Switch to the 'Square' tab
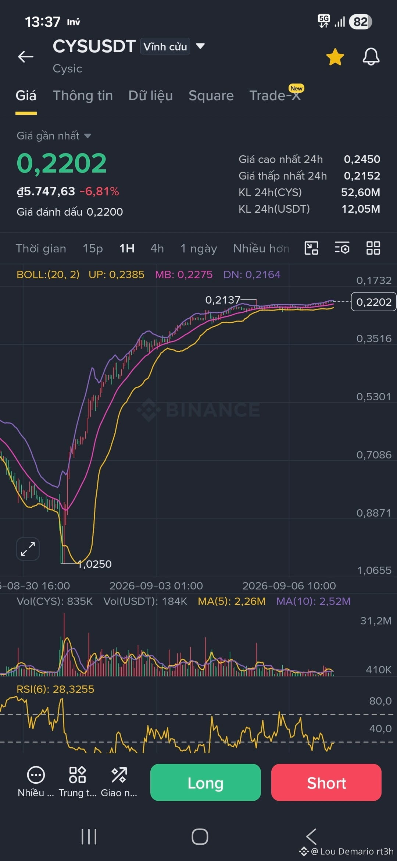 [211, 96]
